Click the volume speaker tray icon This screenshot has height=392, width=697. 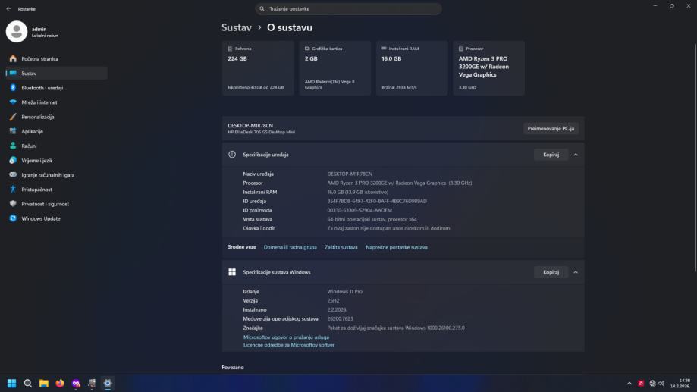click(x=661, y=384)
